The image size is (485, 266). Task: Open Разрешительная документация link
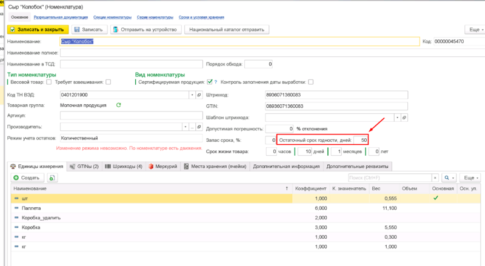coord(61,18)
